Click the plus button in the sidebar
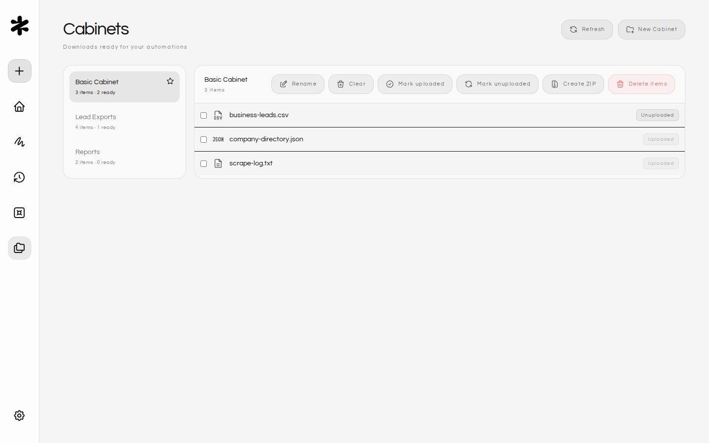 (20, 71)
